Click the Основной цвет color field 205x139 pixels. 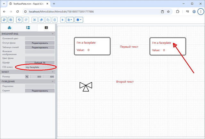(x=40, y=38)
